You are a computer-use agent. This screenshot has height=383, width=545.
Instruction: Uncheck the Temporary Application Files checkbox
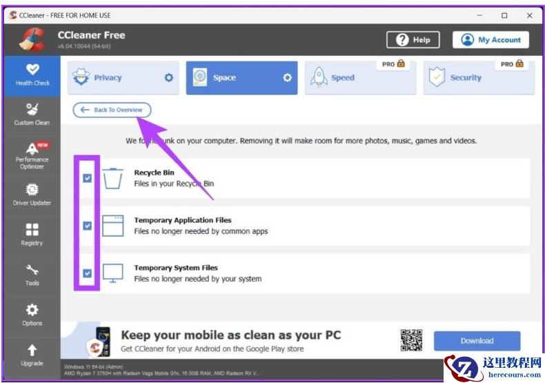tap(87, 226)
